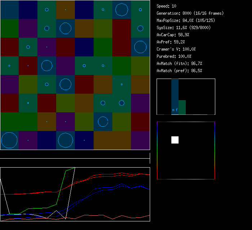Click the large circle in the bottom-left grid cell
Screen dimensions: 252x230
pyautogui.click(x=9, y=140)
